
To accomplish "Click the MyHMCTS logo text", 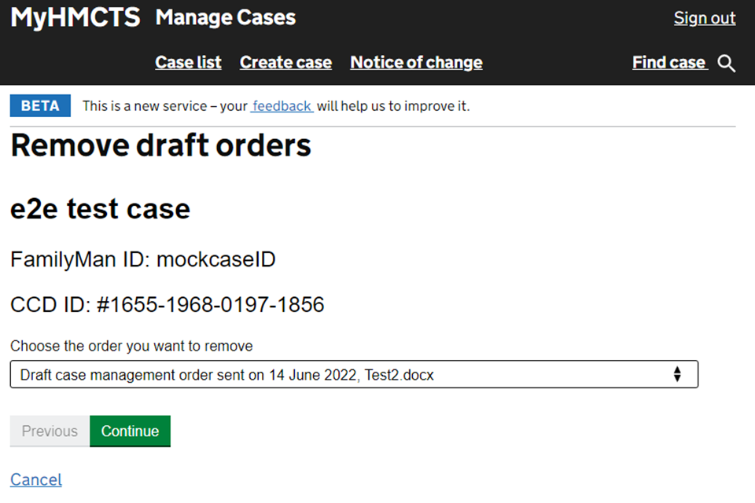I will [75, 17].
